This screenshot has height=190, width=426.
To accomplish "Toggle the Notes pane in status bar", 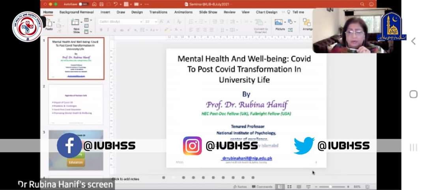I will (x=240, y=187).
